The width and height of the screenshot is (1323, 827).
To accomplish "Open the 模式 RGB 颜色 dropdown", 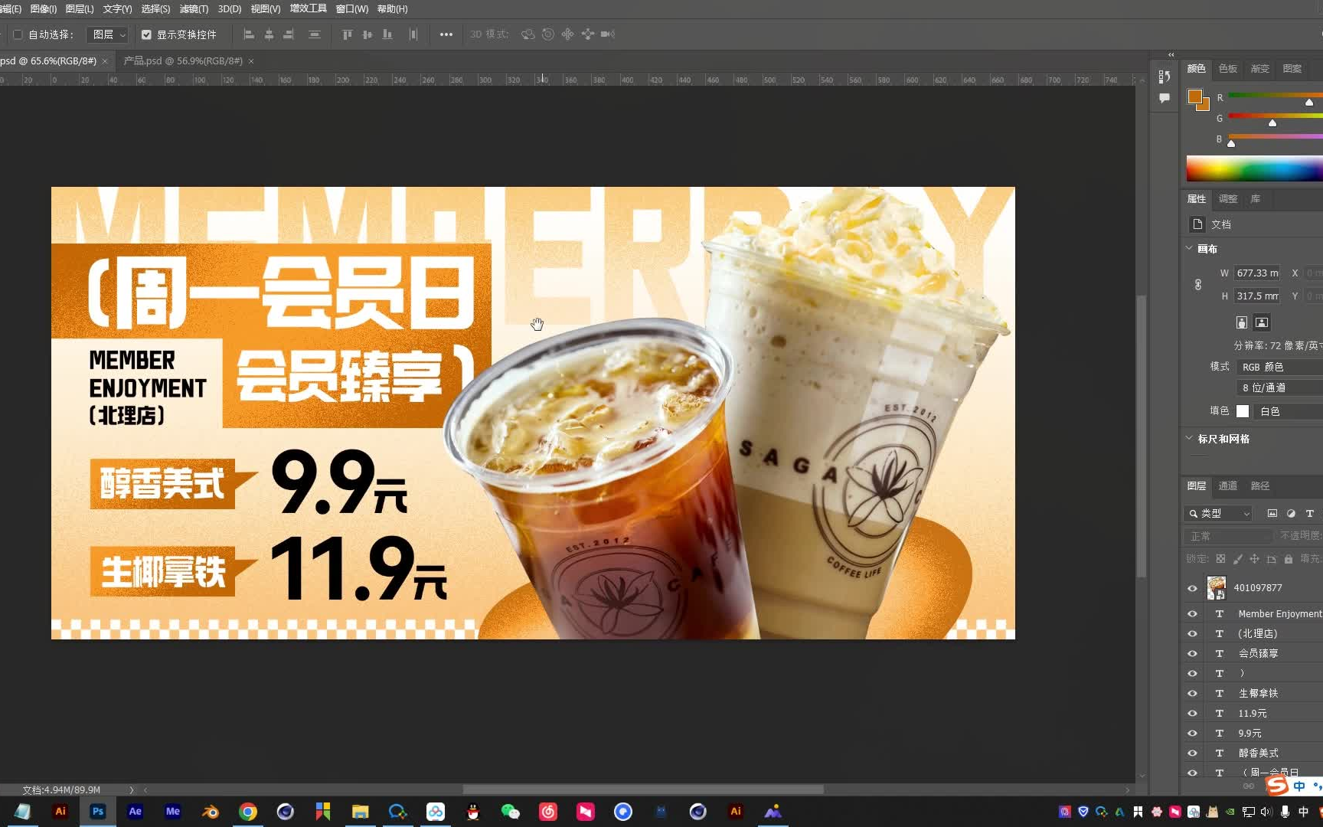I will click(x=1279, y=367).
